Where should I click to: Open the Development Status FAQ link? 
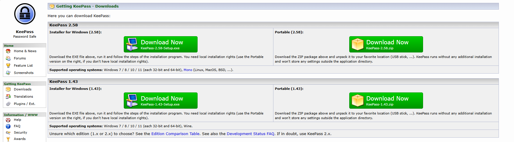(x=250, y=134)
